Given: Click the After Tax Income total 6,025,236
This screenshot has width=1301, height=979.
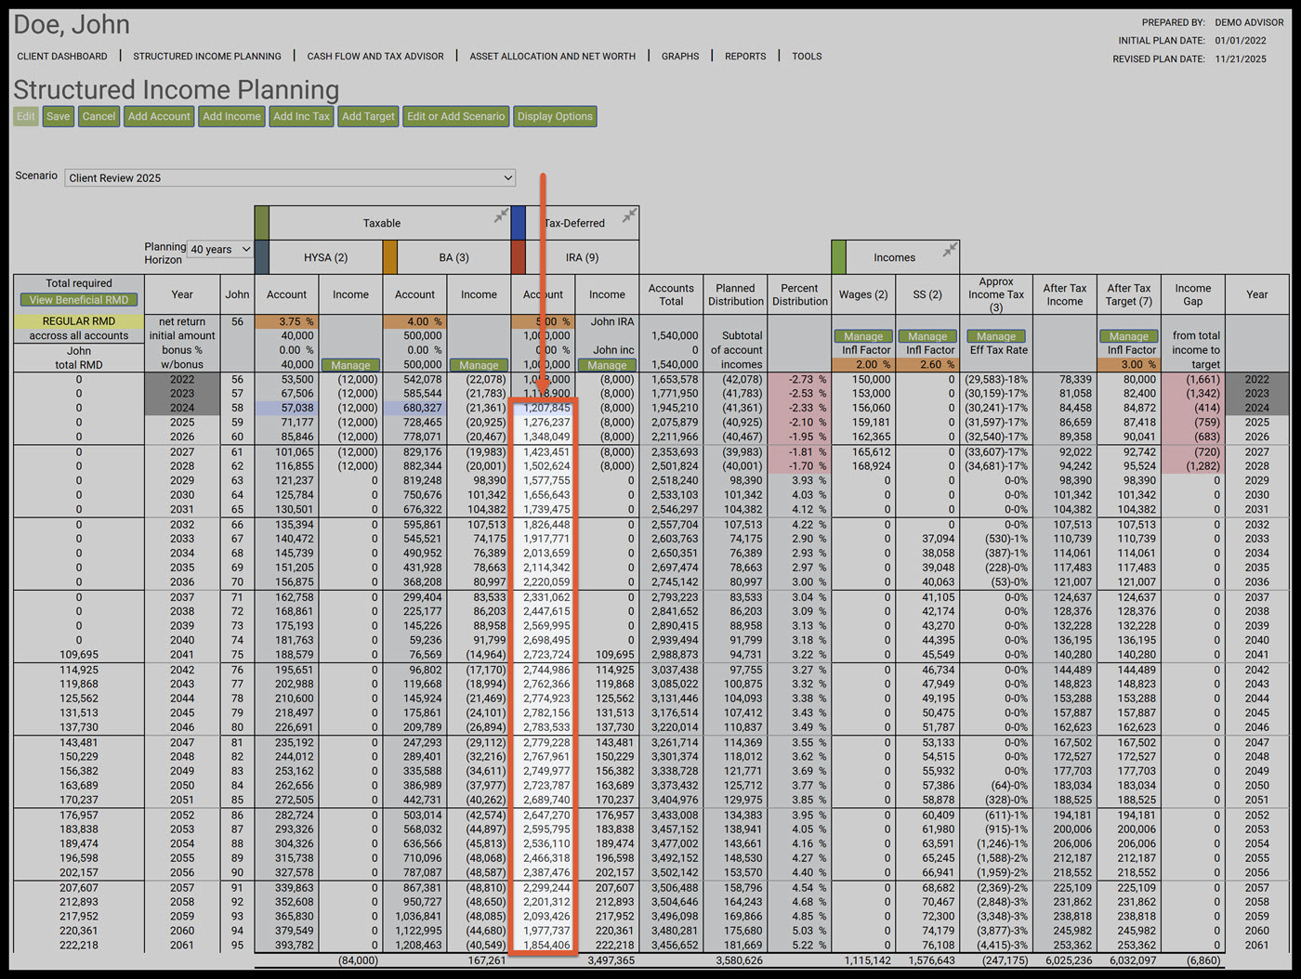Looking at the screenshot, I should [x=1069, y=960].
